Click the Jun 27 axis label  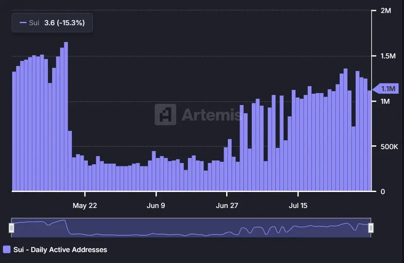click(x=227, y=205)
